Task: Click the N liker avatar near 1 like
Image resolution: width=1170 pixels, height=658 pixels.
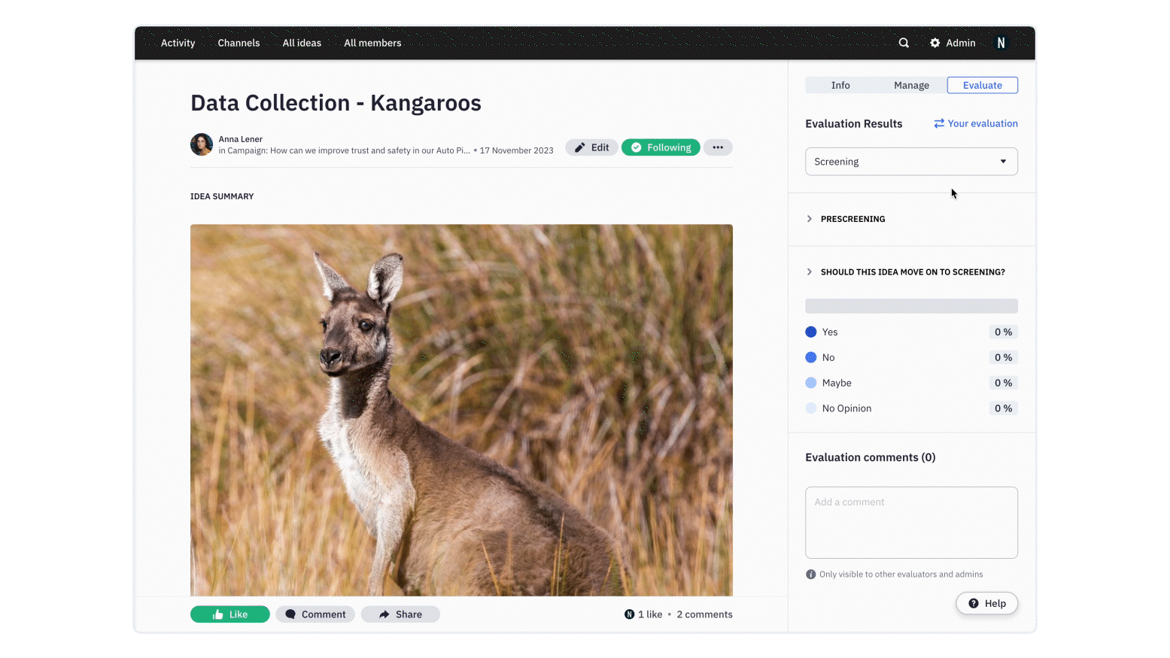Action: (x=629, y=614)
